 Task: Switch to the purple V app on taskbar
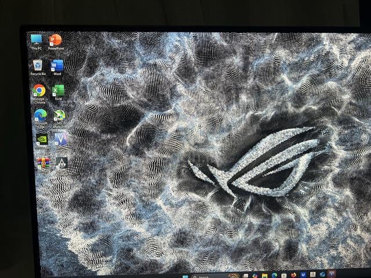pyautogui.click(x=332, y=274)
